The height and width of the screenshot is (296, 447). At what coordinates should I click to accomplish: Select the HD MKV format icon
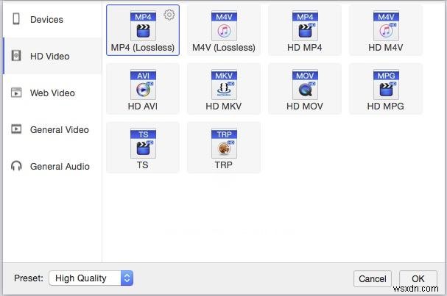223,86
